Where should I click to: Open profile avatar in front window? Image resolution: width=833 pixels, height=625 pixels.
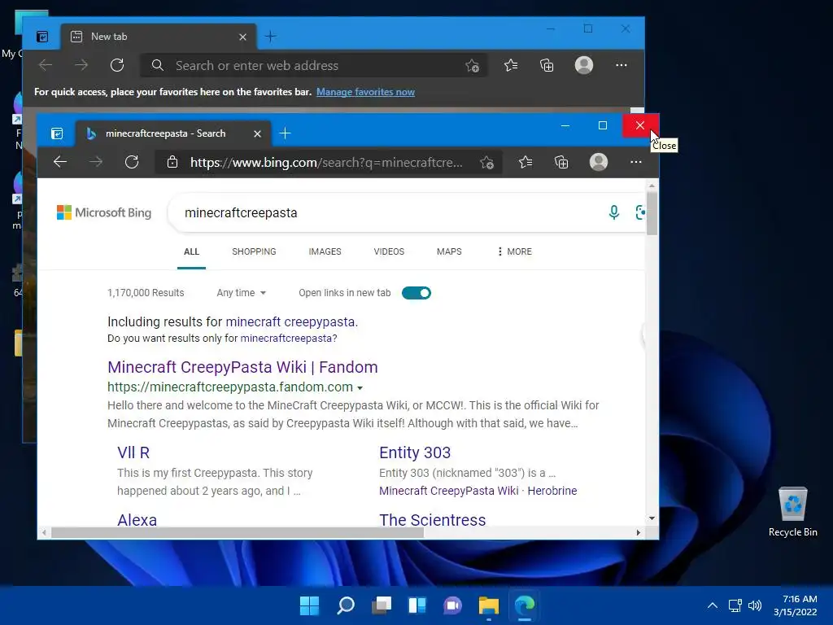[x=599, y=162]
